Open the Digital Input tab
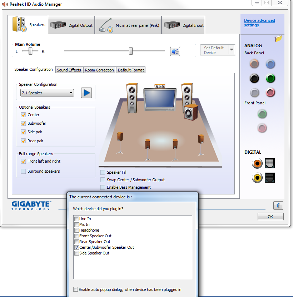Image resolution: width=293 pixels, height=297 pixels. coord(183,25)
